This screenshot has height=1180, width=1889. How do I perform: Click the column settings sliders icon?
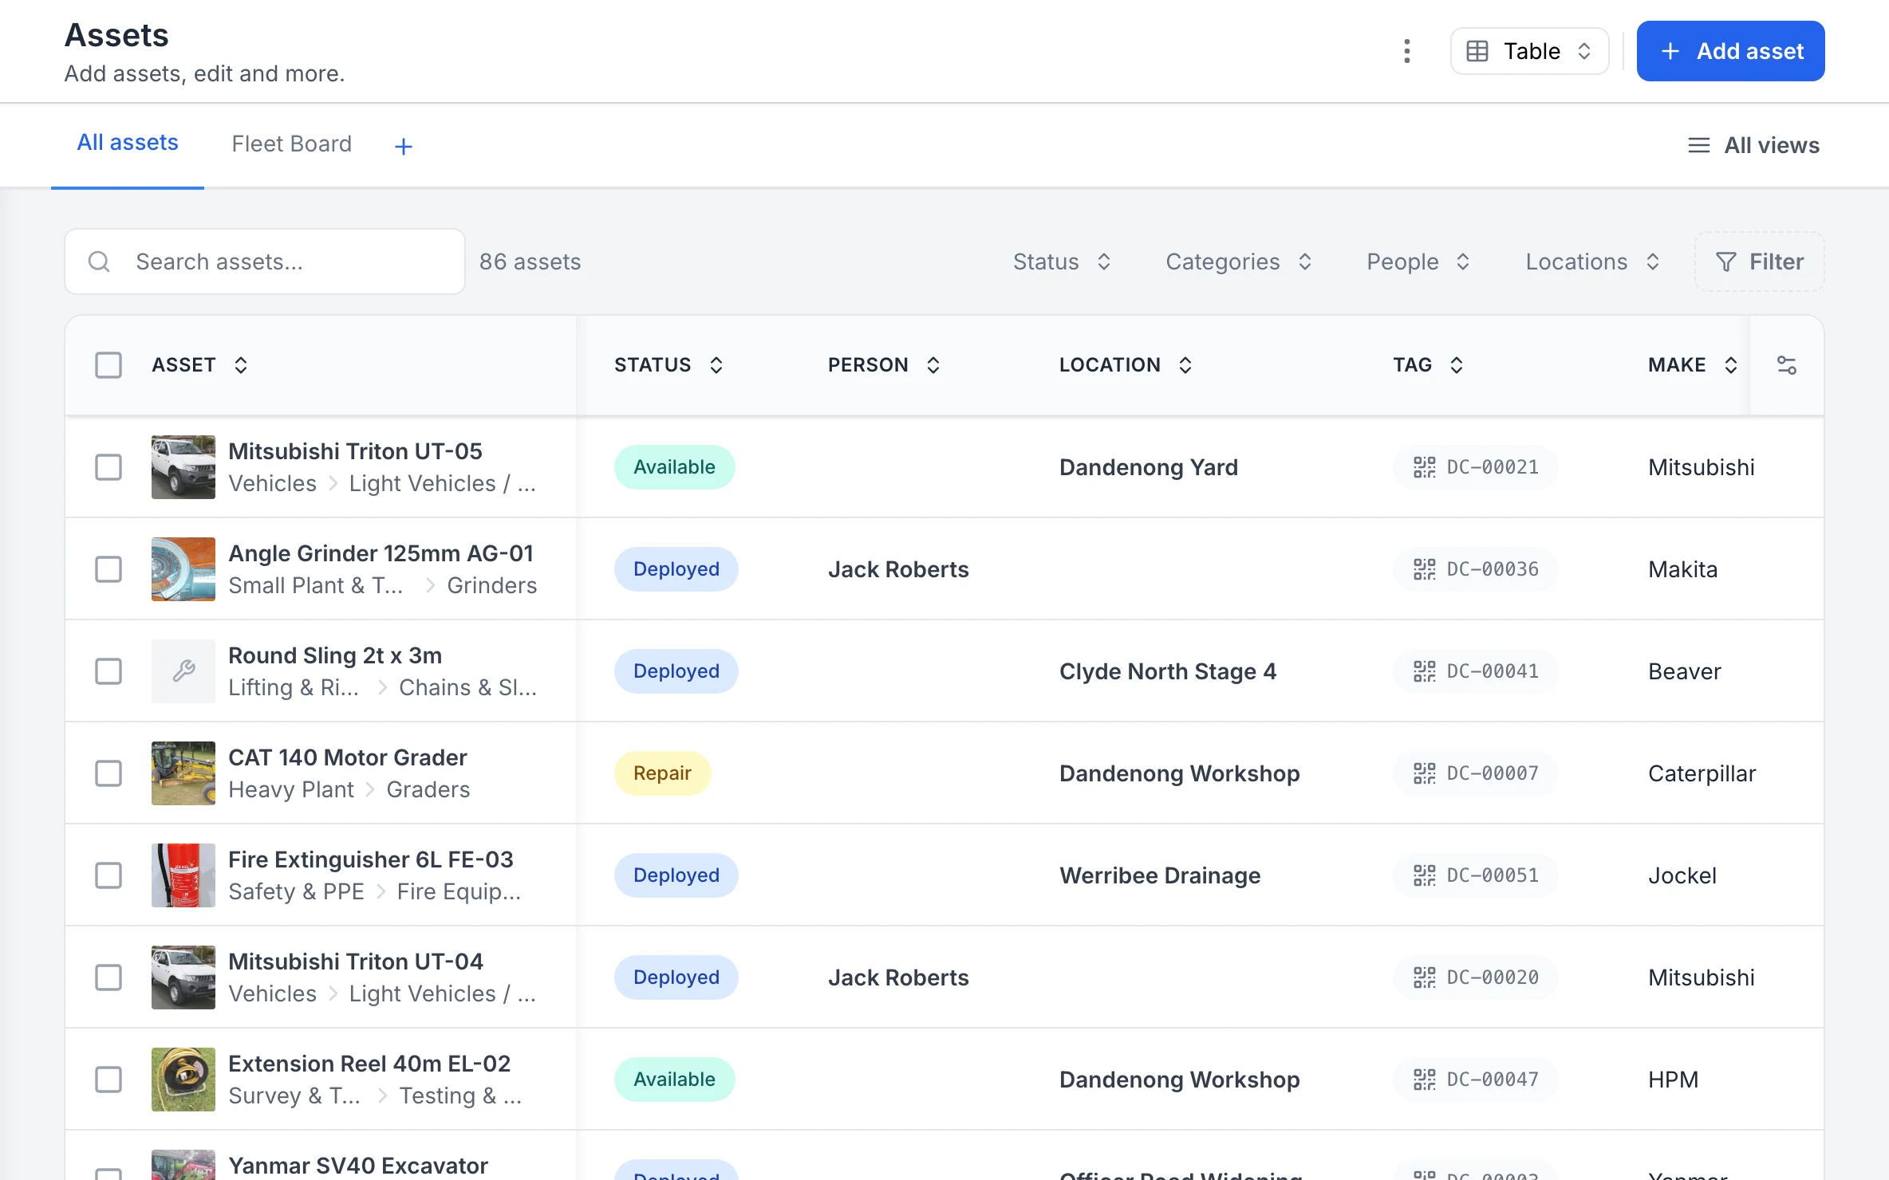point(1787,365)
